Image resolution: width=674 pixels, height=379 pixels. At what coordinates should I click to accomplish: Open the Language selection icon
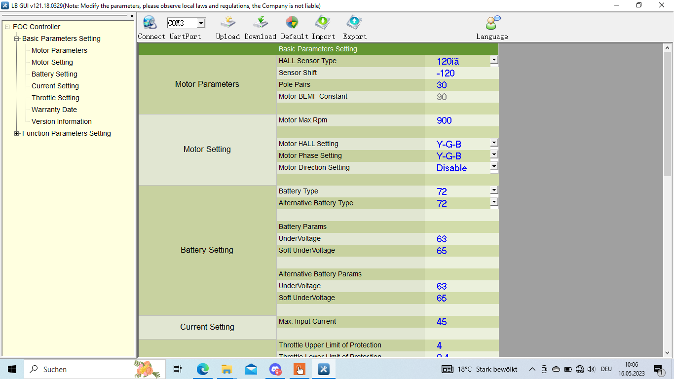tap(492, 23)
